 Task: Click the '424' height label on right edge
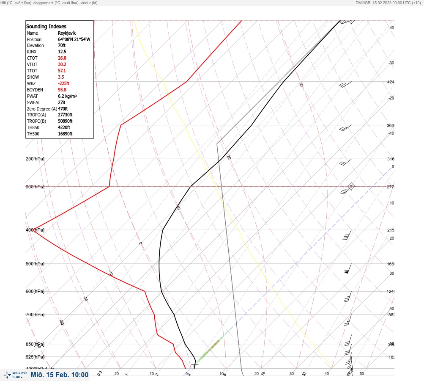tap(391, 82)
